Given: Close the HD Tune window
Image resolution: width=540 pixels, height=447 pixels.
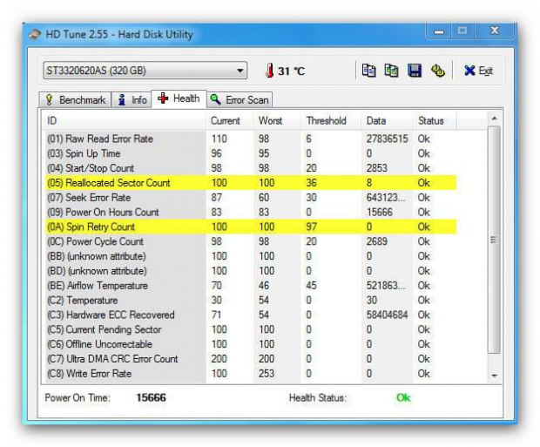Looking at the screenshot, I should [x=495, y=30].
